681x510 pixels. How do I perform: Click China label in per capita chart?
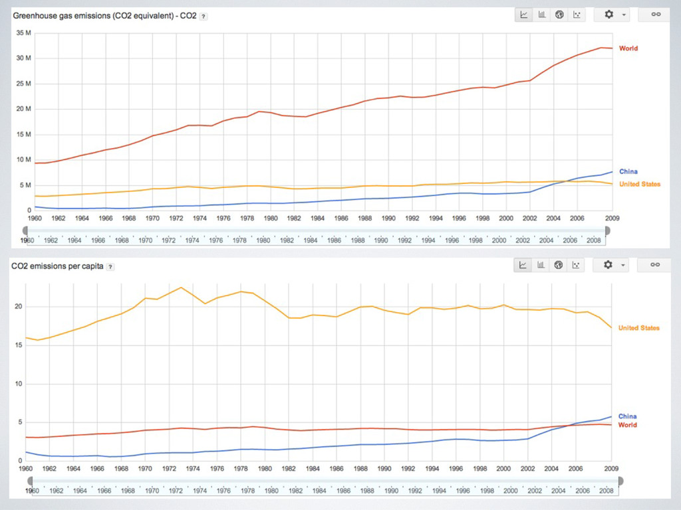point(627,416)
